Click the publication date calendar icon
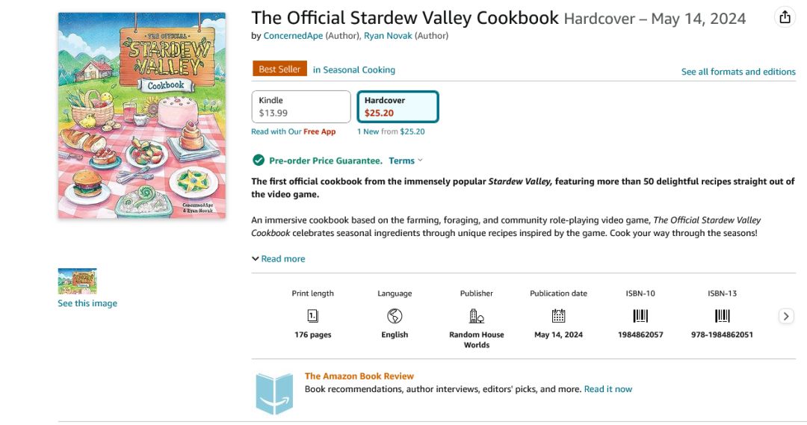 coord(558,316)
